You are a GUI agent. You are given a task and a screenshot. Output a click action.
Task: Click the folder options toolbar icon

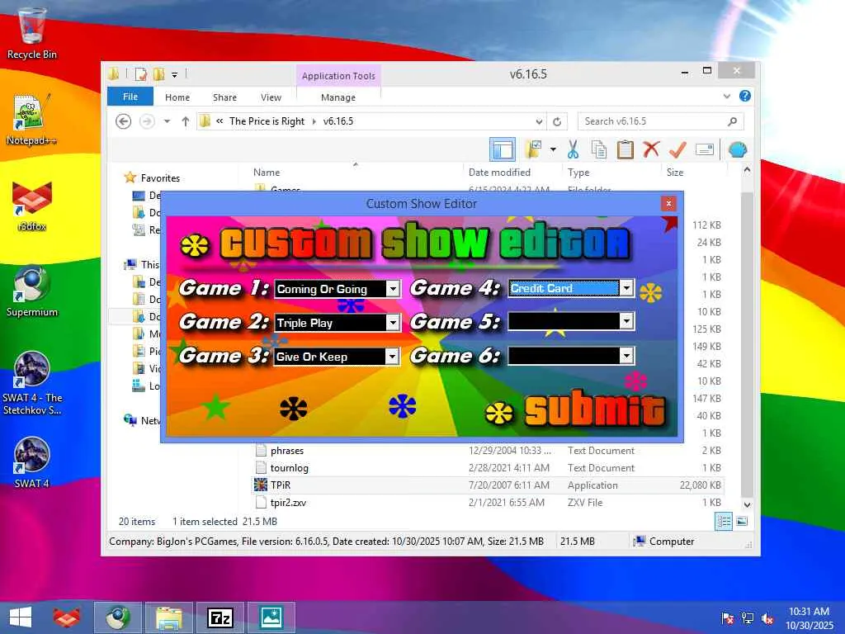click(x=533, y=149)
